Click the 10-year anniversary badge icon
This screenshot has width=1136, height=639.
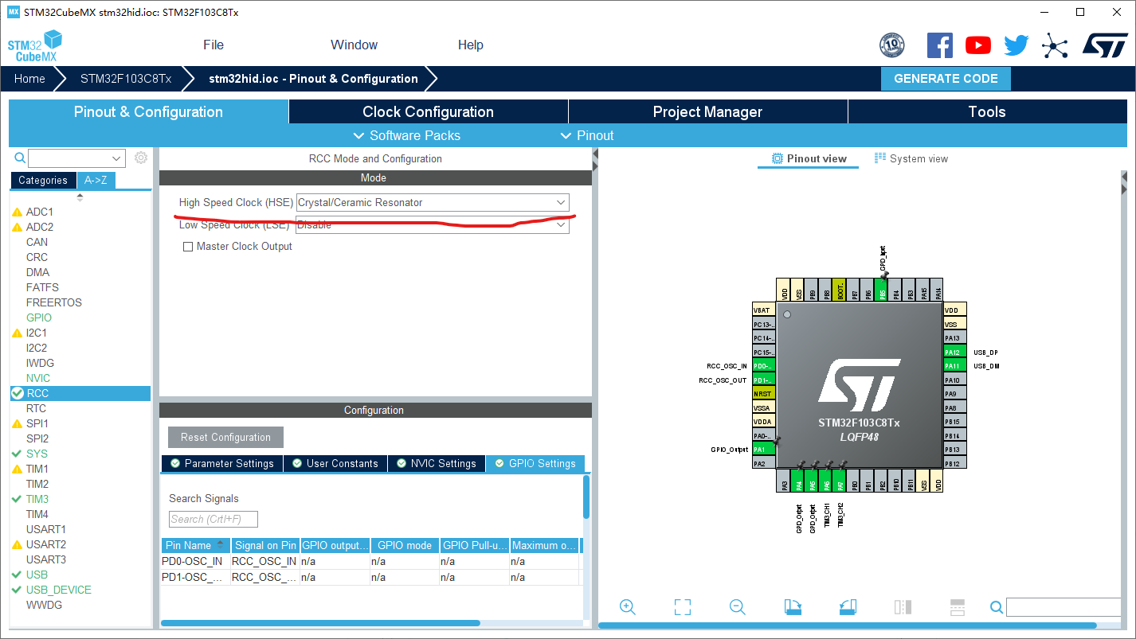(x=892, y=45)
